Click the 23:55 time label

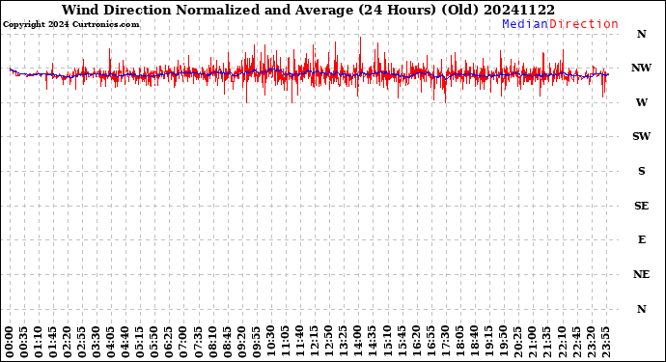pos(605,343)
